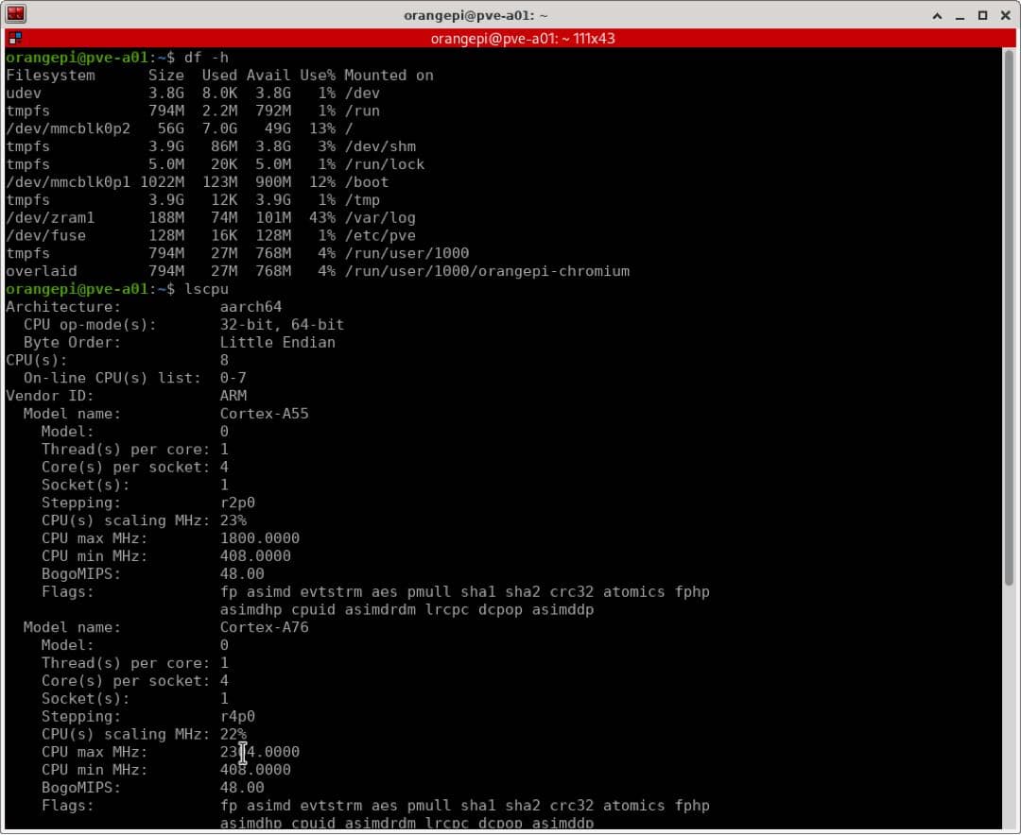Click the window title 'orangepi@pve-a01: ~'

pos(476,15)
